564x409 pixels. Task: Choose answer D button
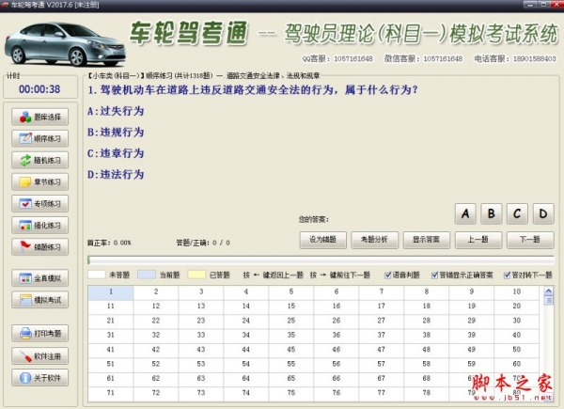[x=543, y=213]
